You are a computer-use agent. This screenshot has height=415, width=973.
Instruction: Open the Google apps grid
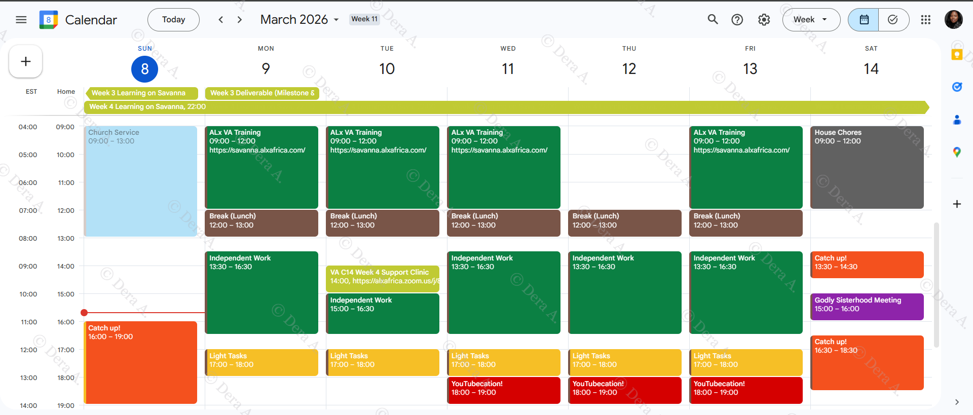925,20
